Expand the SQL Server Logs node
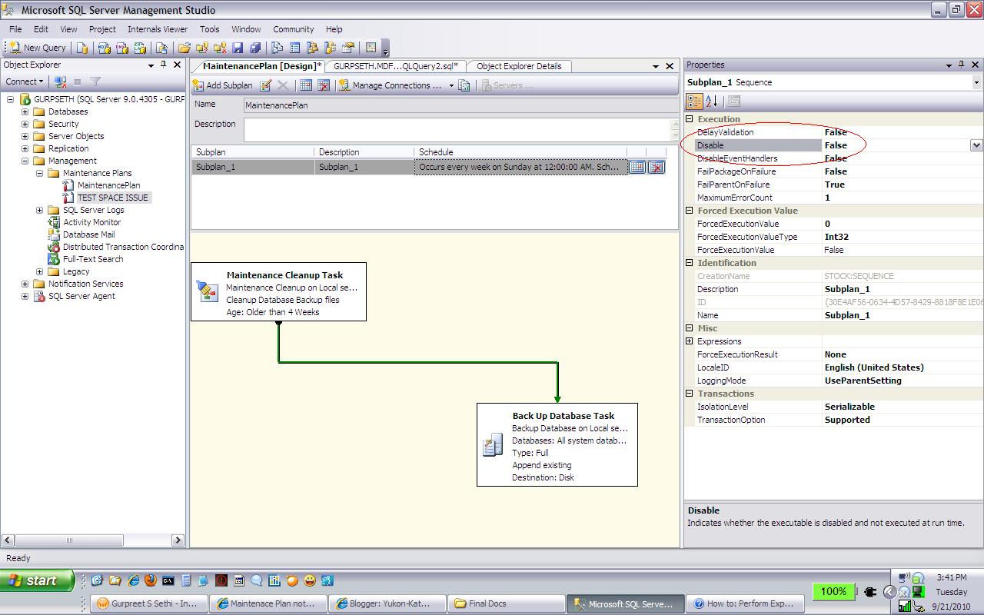This screenshot has width=984, height=615. pos(39,210)
